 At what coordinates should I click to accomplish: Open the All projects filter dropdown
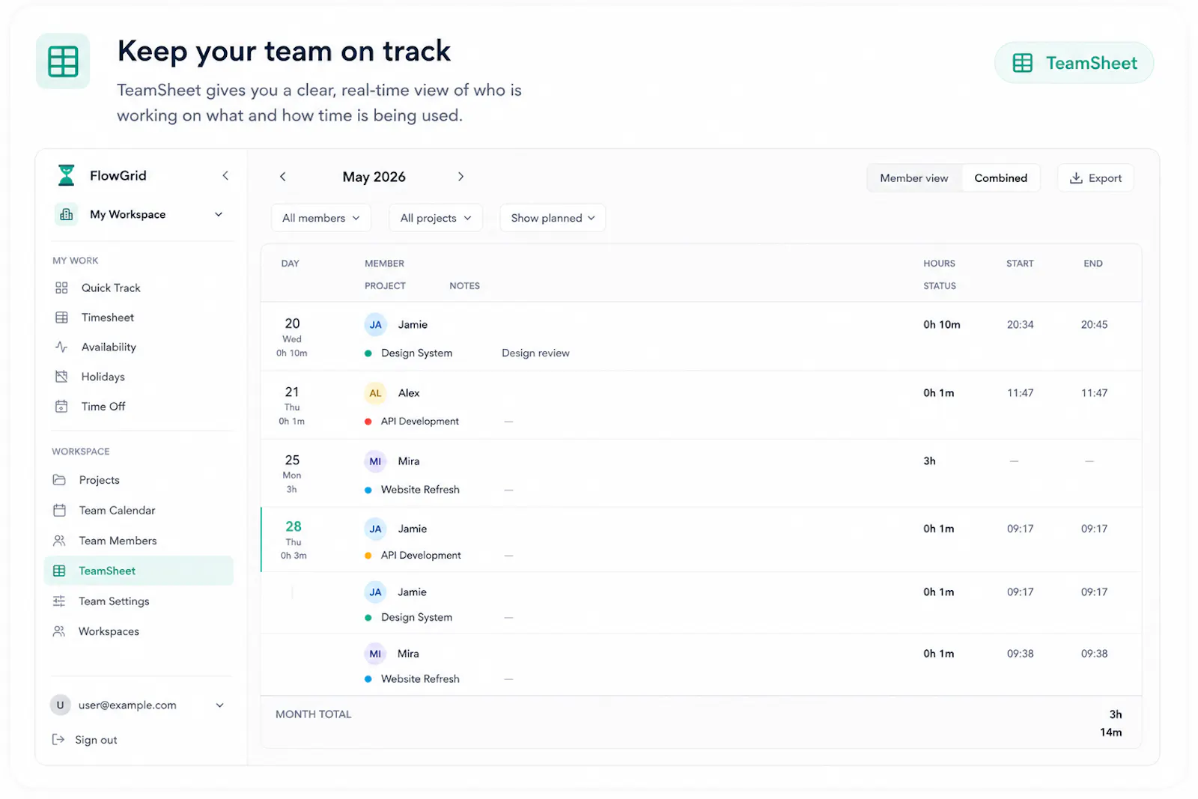[x=436, y=218]
